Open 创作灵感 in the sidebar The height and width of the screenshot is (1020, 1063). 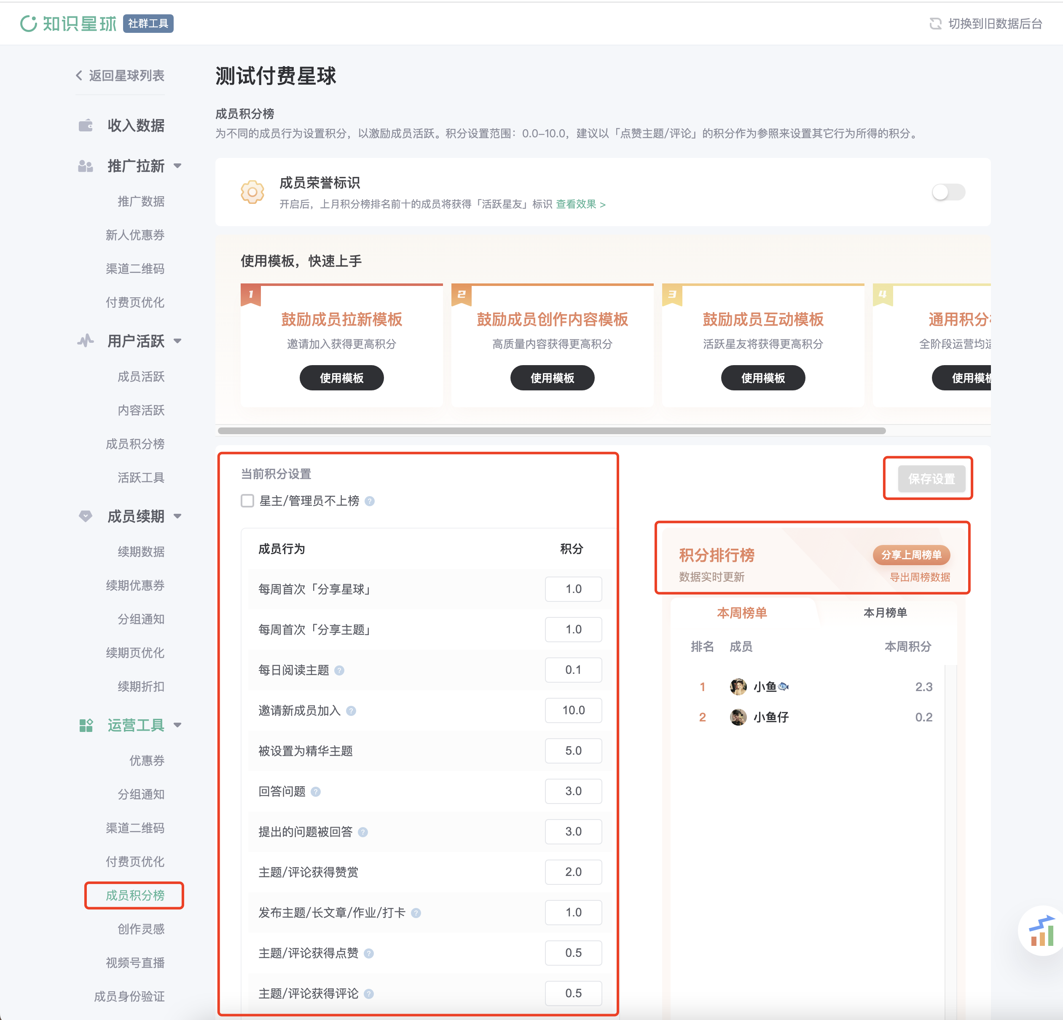click(141, 929)
